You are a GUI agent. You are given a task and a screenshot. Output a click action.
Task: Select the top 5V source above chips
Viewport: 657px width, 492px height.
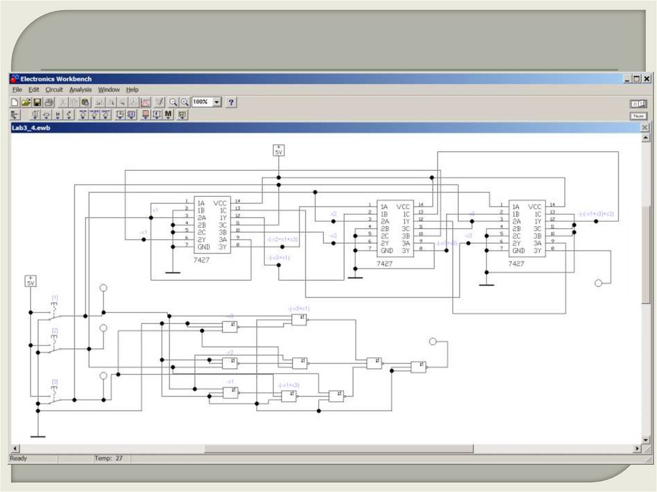278,150
